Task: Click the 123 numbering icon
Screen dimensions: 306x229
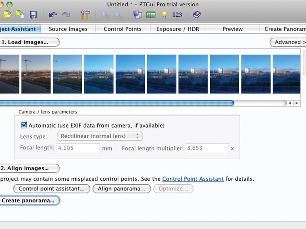Action: 177,15
